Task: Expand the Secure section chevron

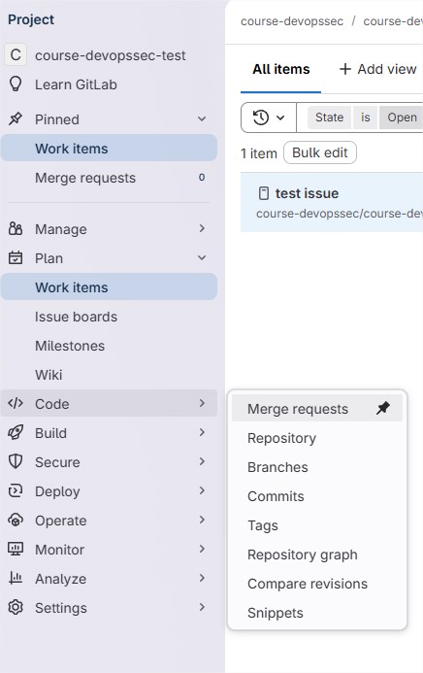Action: (202, 461)
